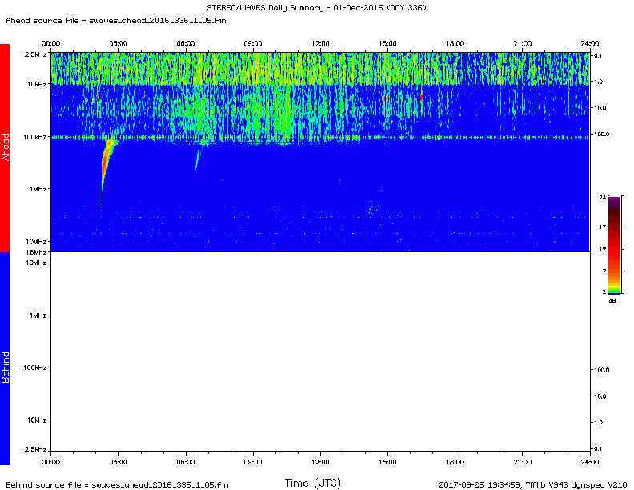Click the blue Behind side bar

pyautogui.click(x=5, y=358)
